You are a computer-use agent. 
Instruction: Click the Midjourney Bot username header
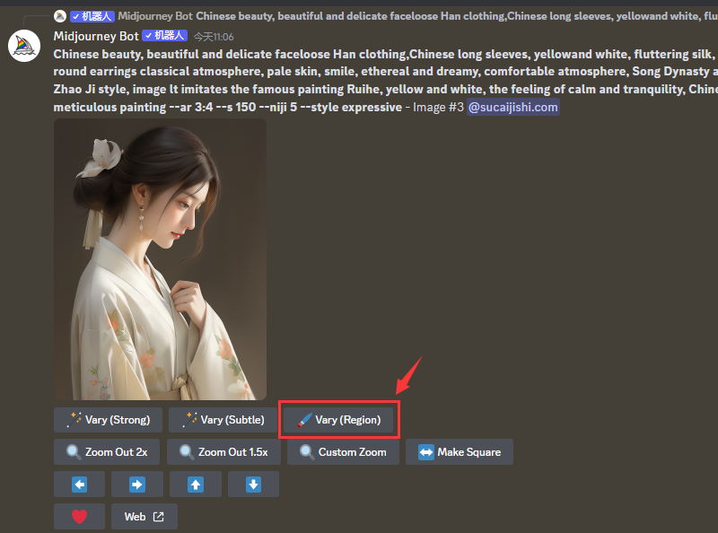96,36
